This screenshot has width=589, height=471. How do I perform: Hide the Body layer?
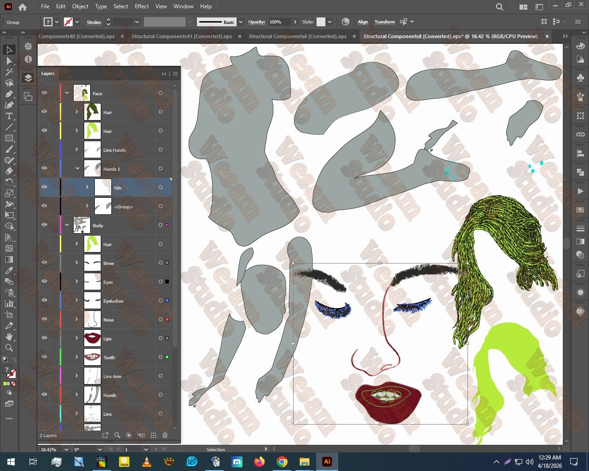(x=45, y=225)
